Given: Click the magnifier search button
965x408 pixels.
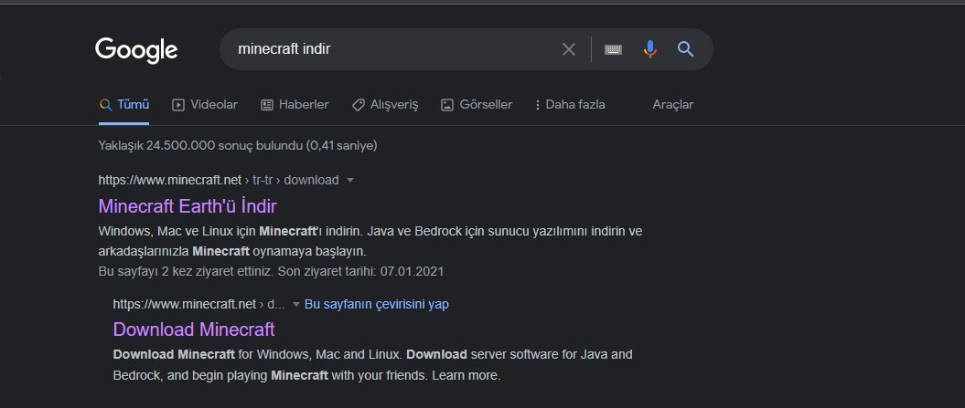Looking at the screenshot, I should click(x=686, y=49).
